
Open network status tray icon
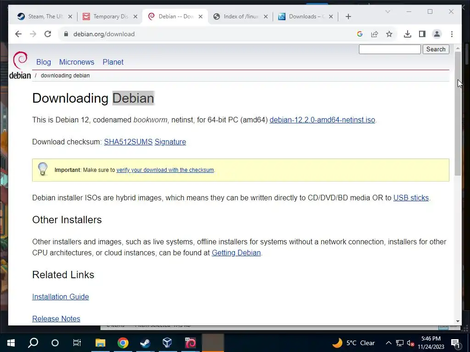pyautogui.click(x=400, y=343)
